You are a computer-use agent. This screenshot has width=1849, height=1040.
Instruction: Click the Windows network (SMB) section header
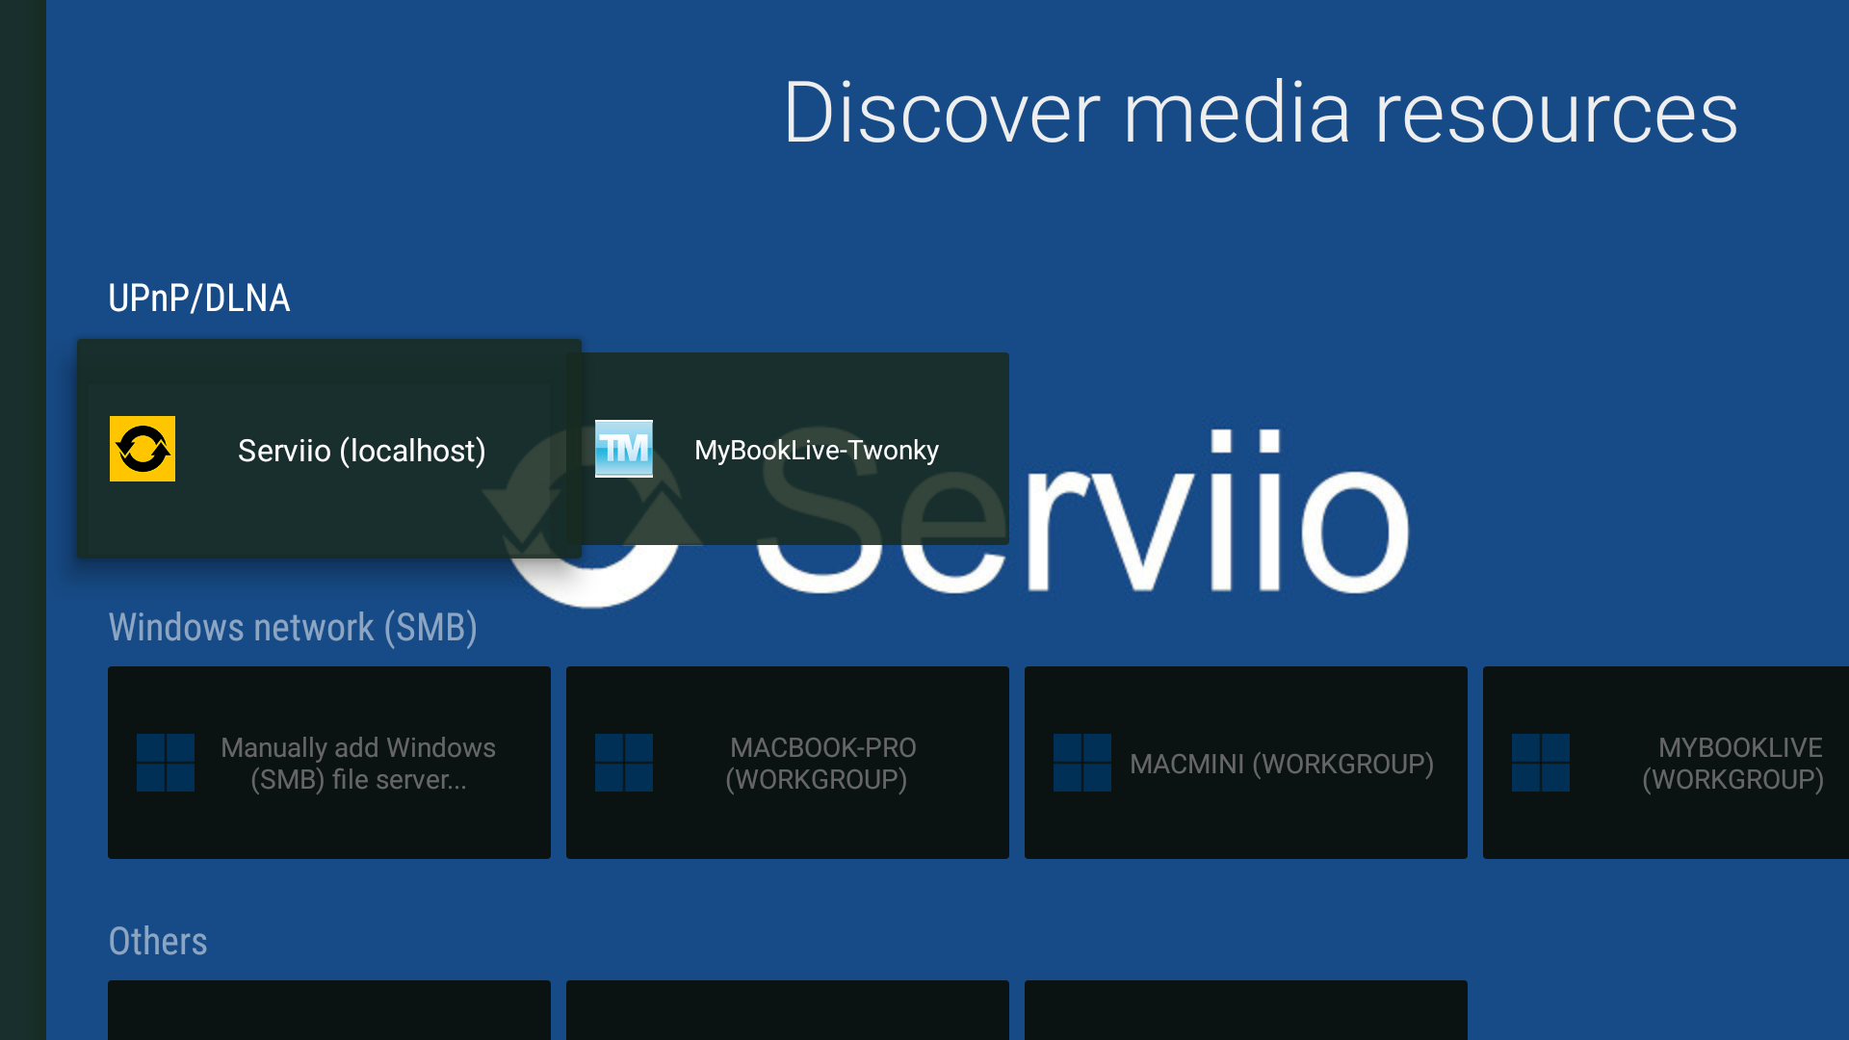coord(293,627)
